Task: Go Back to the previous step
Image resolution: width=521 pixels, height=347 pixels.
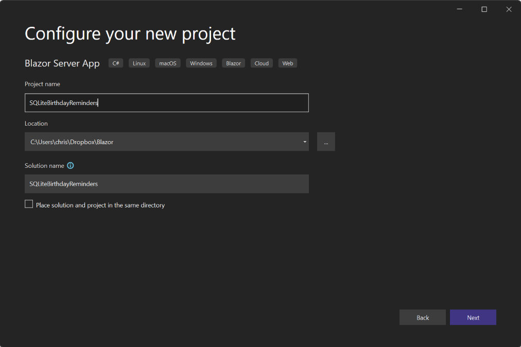Action: click(x=422, y=317)
